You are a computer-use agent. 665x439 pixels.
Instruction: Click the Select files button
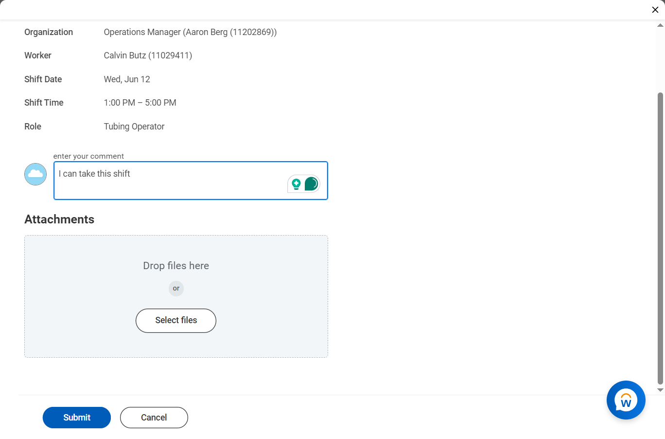[x=176, y=321]
